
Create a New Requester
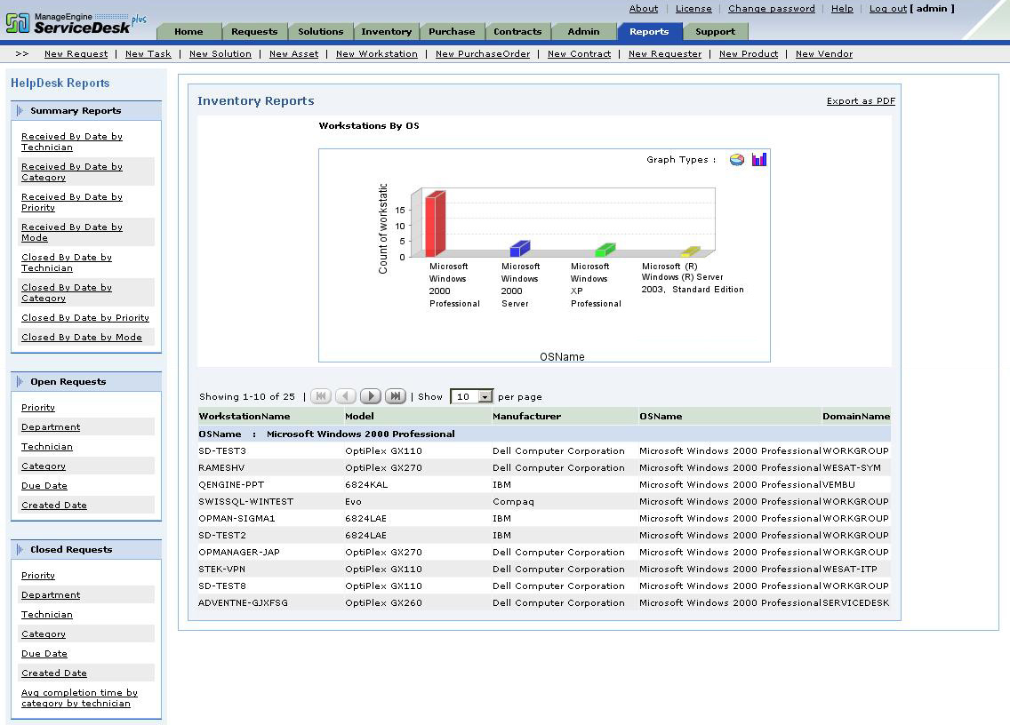(665, 54)
